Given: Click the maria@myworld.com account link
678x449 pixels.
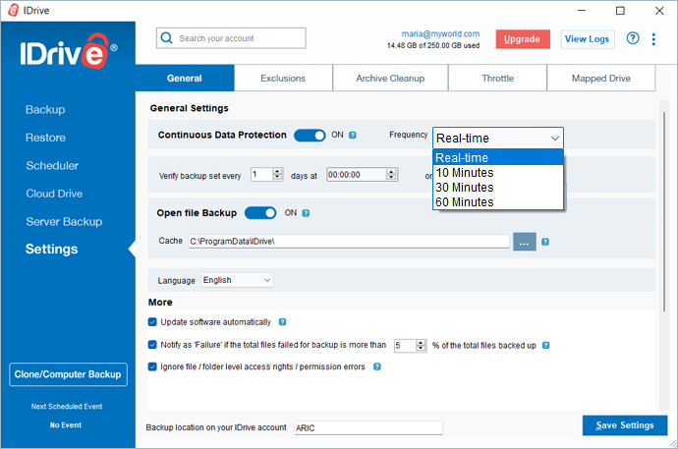Looking at the screenshot, I should pyautogui.click(x=440, y=33).
